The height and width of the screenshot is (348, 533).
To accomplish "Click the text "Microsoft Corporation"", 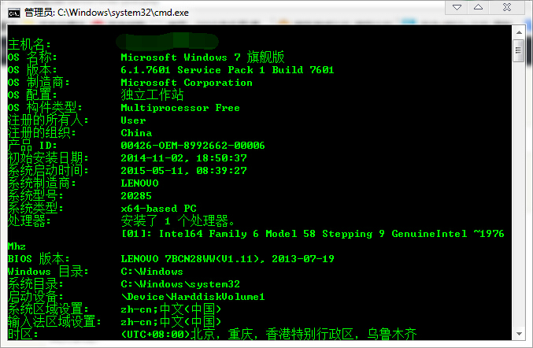I will tap(187, 83).
